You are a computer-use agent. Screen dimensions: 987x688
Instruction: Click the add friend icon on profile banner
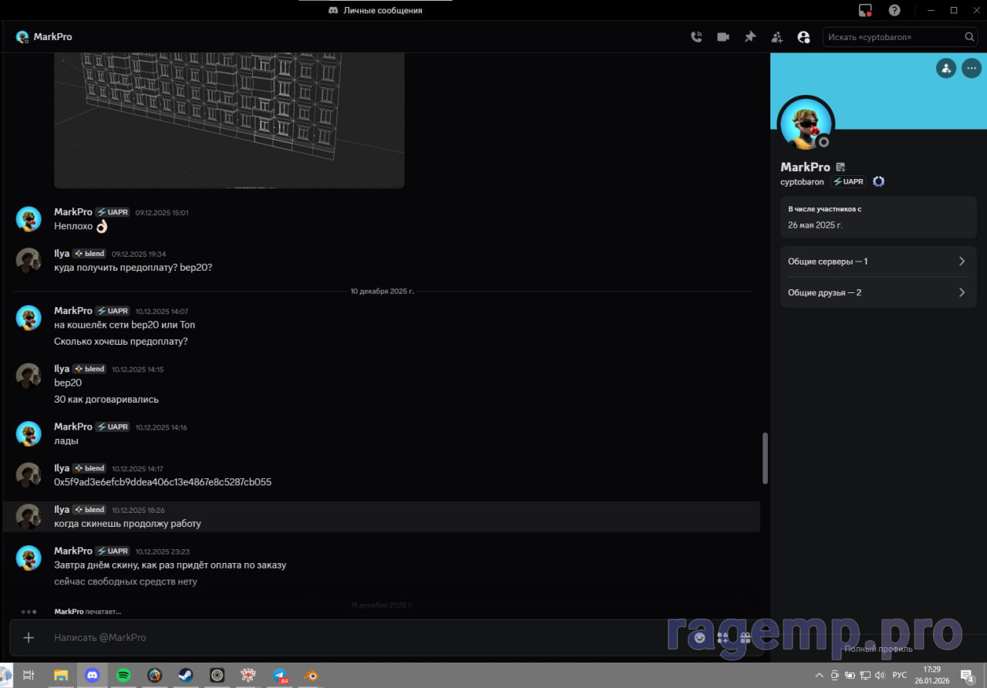coord(945,68)
